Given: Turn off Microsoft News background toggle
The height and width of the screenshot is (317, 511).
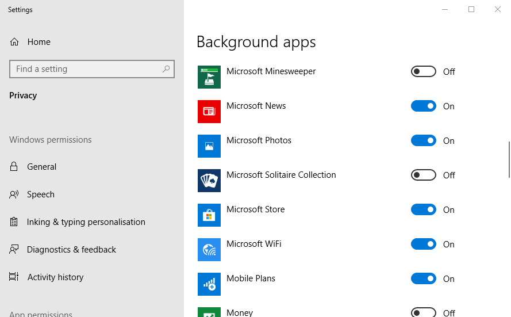Looking at the screenshot, I should (424, 106).
